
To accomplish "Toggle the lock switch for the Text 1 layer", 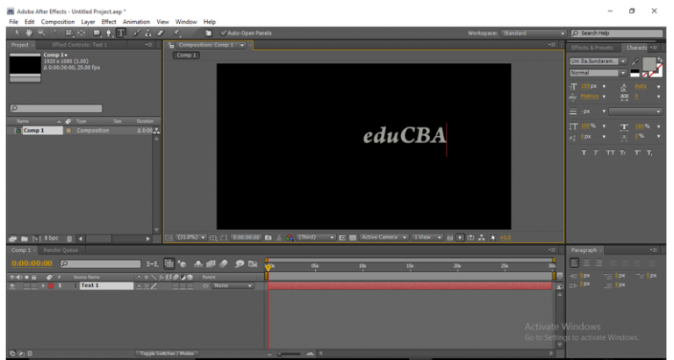I will [34, 285].
